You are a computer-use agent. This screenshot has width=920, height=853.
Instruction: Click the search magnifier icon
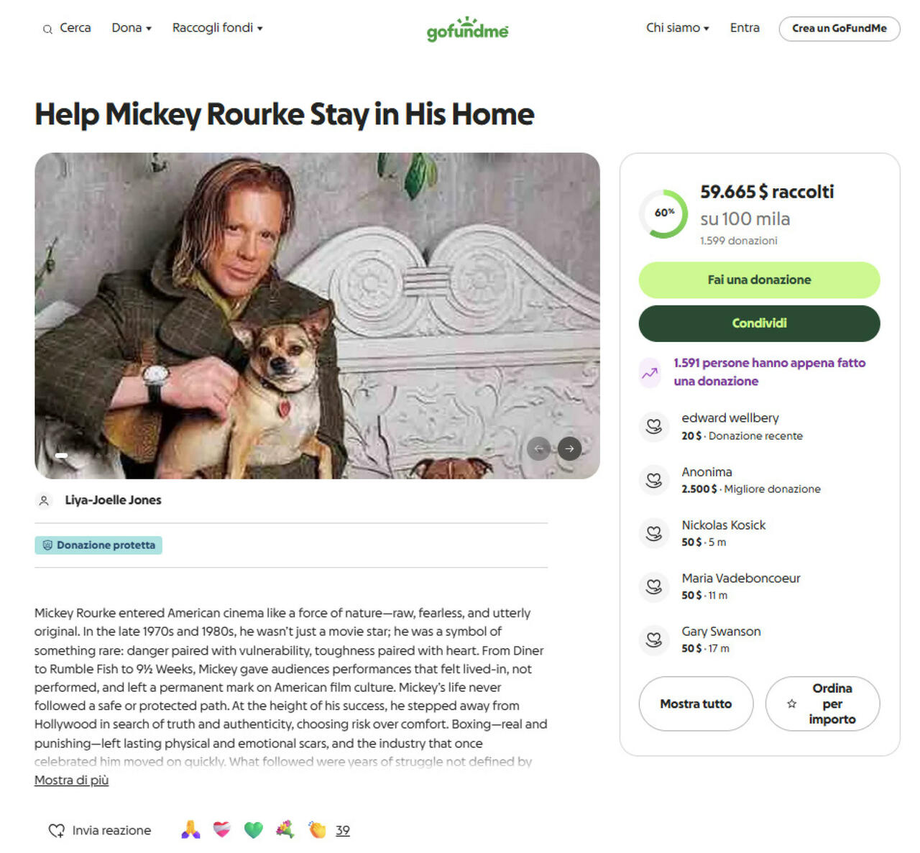47,29
